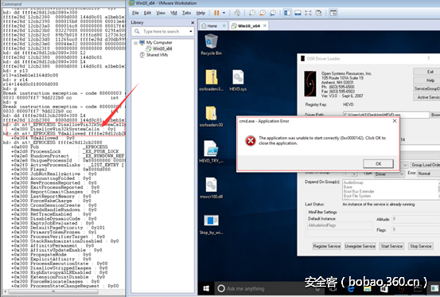Screen dimensions: 440x297
Task: Switch to the Win10_x64 tab
Action: tap(248, 25)
